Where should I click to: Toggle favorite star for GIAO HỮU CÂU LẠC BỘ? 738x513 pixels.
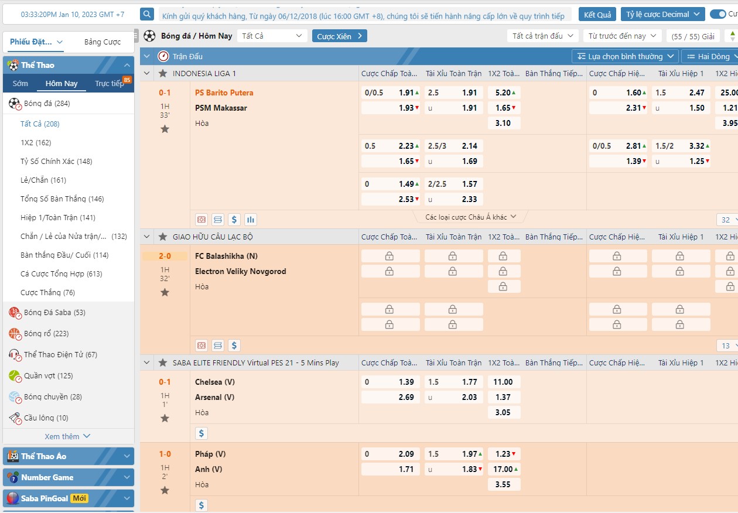[x=163, y=237]
